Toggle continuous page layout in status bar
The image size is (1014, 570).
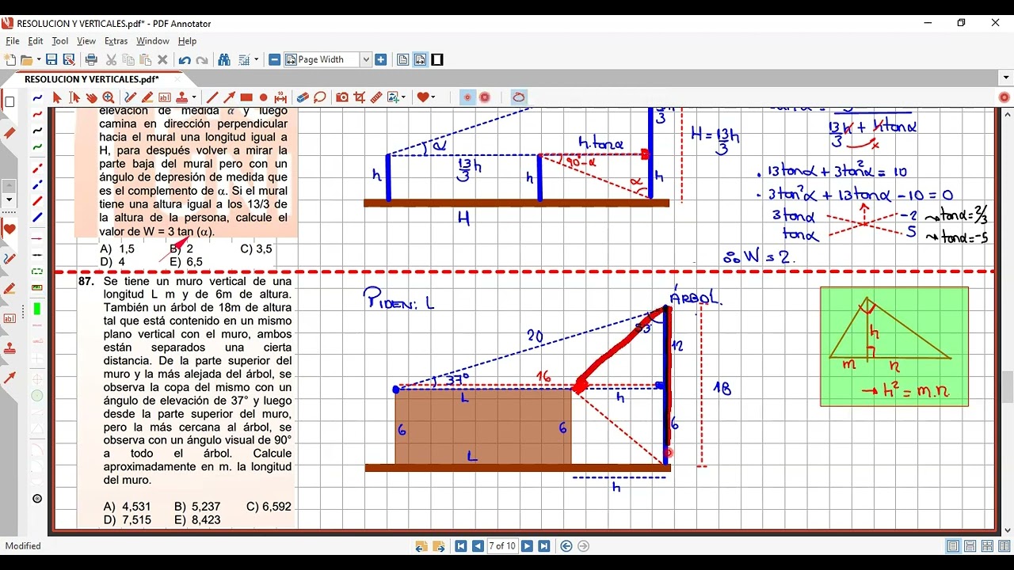(970, 546)
